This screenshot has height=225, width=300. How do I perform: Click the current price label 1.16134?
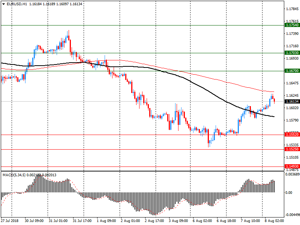pos(292,101)
